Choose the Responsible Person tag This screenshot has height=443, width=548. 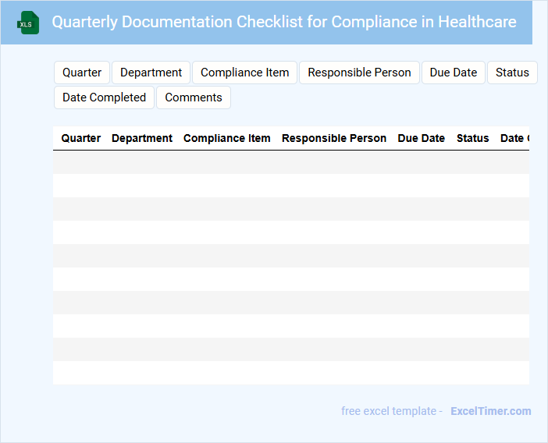point(359,73)
